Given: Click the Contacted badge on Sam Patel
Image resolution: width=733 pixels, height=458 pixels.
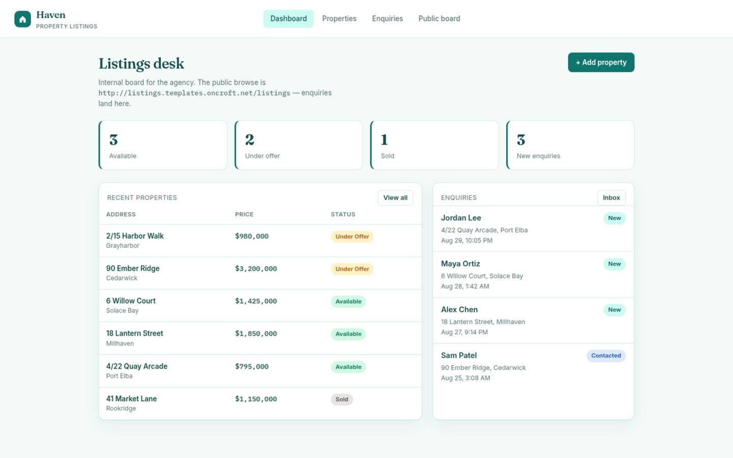Looking at the screenshot, I should [606, 356].
